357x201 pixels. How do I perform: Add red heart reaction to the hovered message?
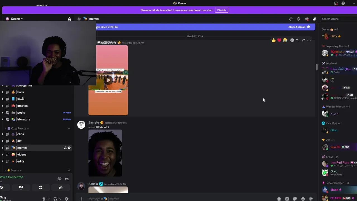click(279, 40)
